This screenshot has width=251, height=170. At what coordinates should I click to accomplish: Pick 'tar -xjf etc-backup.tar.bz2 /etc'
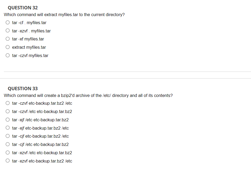point(7,127)
